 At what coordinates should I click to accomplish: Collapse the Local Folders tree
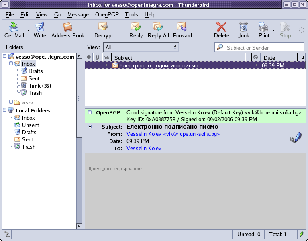[x=5, y=110]
